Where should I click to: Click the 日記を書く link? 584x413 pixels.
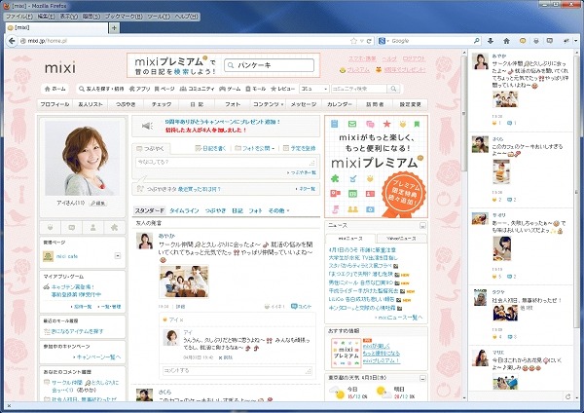tap(211, 148)
